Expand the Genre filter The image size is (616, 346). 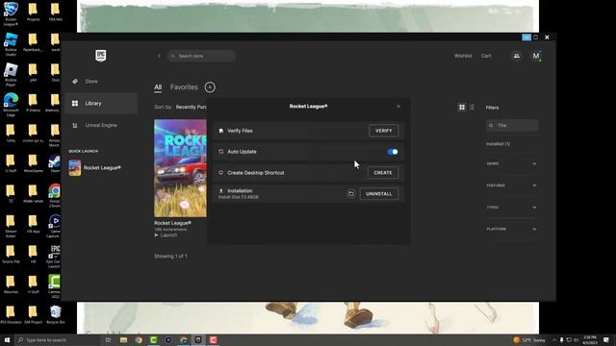511,163
